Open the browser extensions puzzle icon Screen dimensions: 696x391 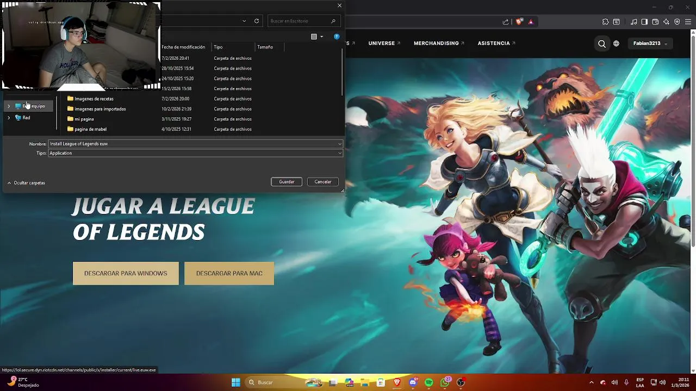[x=605, y=22]
